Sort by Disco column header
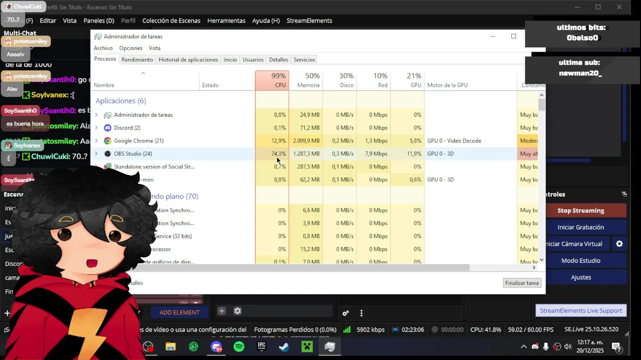 pyautogui.click(x=340, y=80)
